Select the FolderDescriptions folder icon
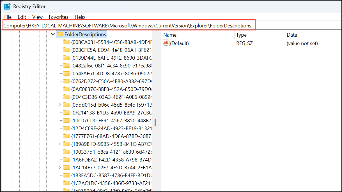 (x=59, y=34)
